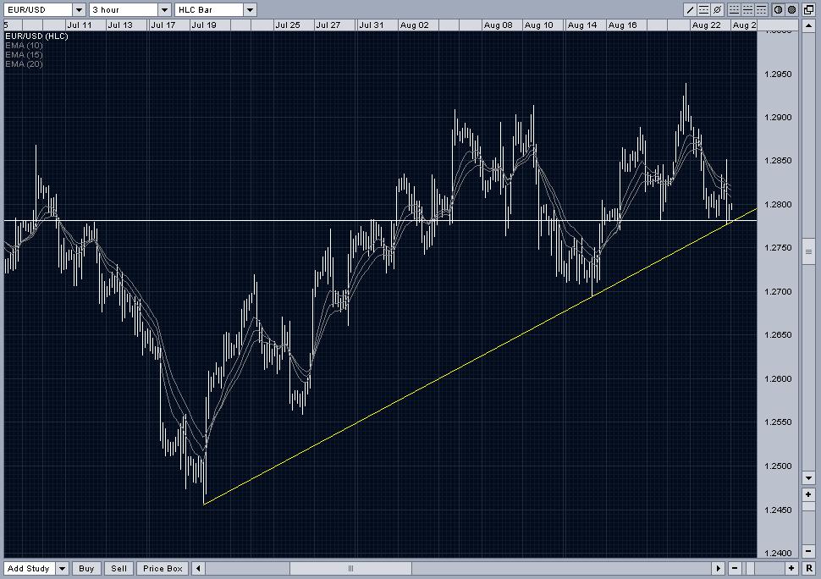Expand the 3 hour timeframe dropdown
The height and width of the screenshot is (579, 821).
click(164, 10)
